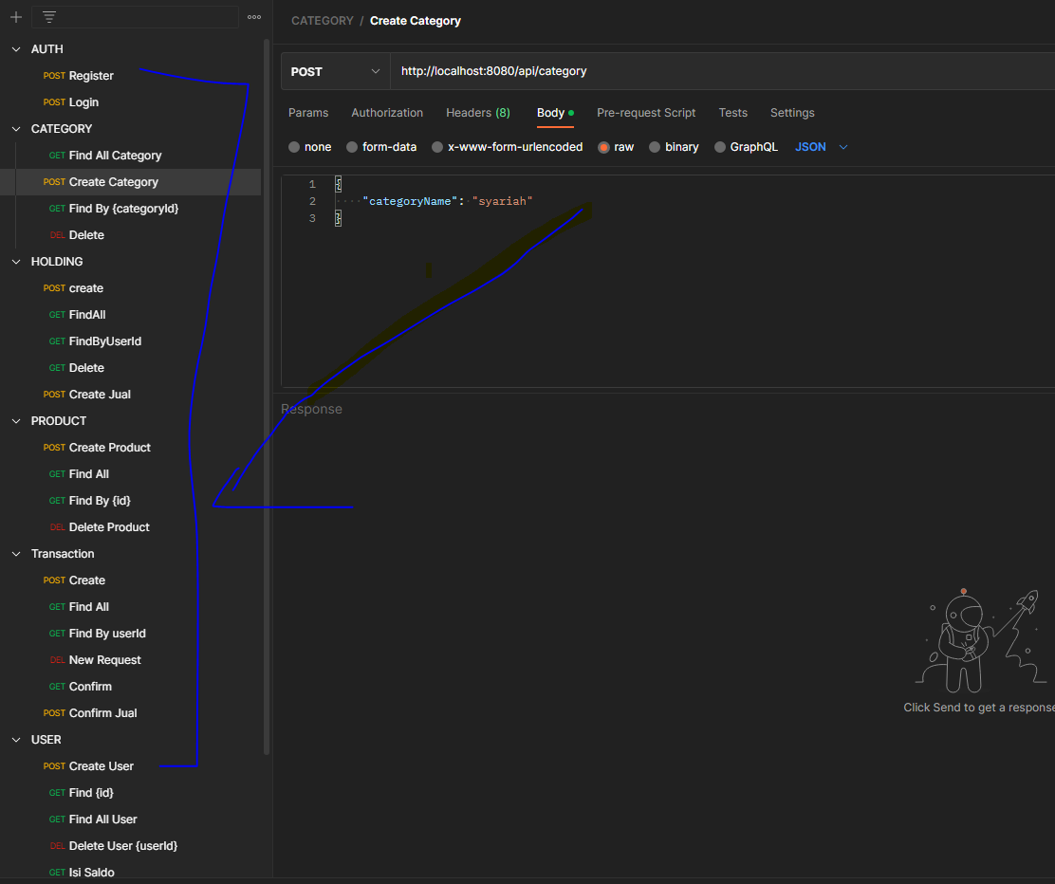Click the sidebar filter search field
This screenshot has height=884, width=1055.
[x=136, y=17]
